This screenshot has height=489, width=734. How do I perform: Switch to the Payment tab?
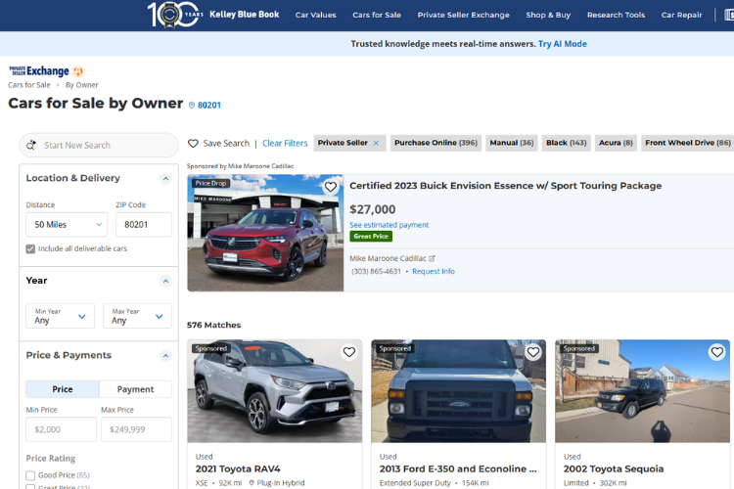(135, 389)
